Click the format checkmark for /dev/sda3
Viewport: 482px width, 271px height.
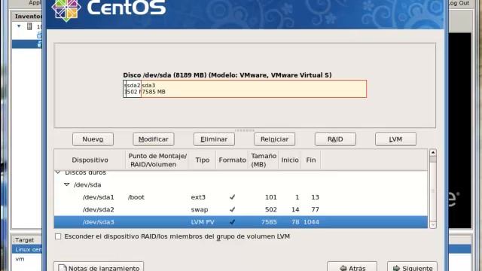(x=232, y=222)
